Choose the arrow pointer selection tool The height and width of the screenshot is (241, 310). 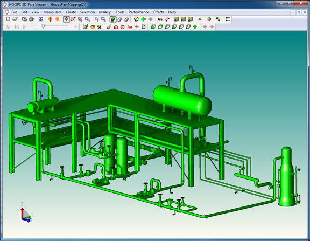pos(97,19)
